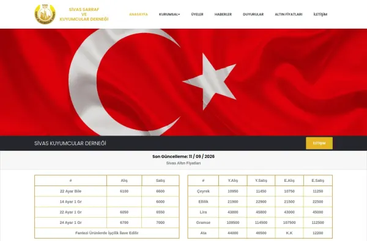367x241 pixels.
Task: Click the 46500 Ata Y.Satış value
Action: 261,233
